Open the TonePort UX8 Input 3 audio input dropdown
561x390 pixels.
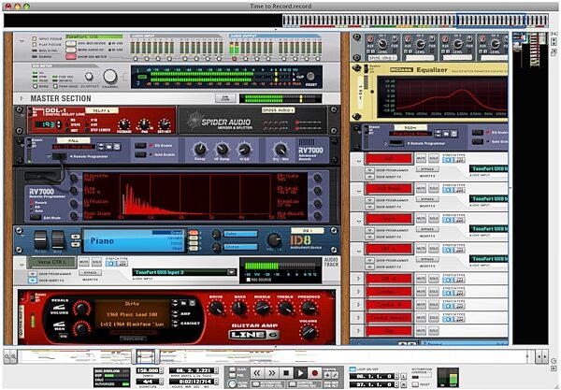[x=231, y=272]
